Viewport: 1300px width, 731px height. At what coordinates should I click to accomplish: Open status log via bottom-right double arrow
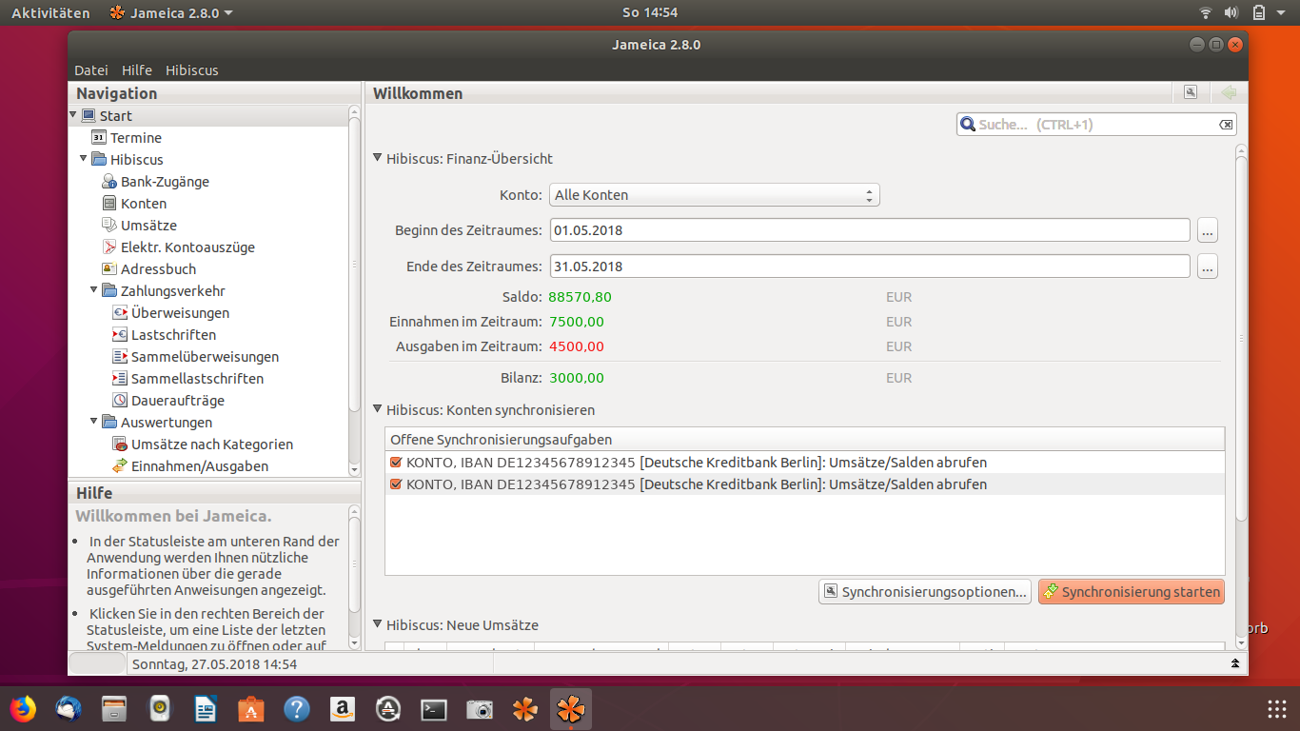[1234, 663]
